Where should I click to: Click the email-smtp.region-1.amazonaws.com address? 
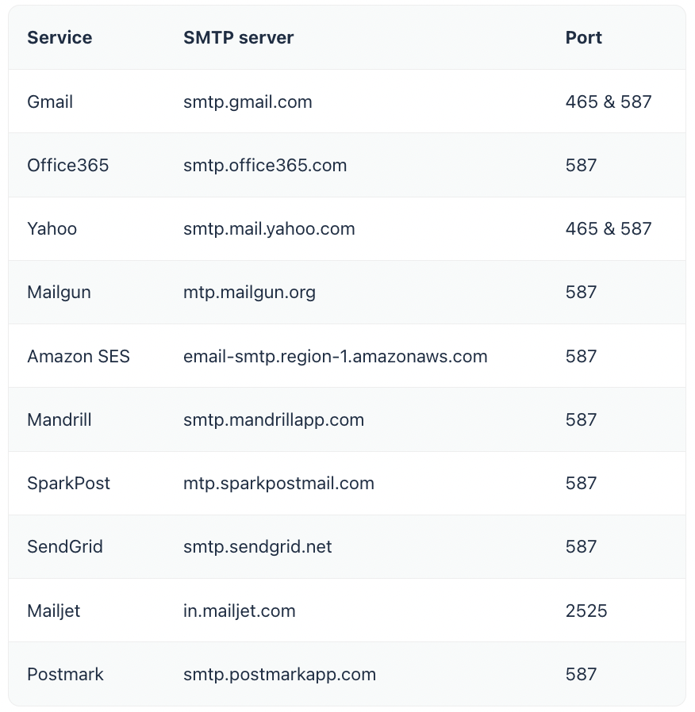click(x=336, y=357)
